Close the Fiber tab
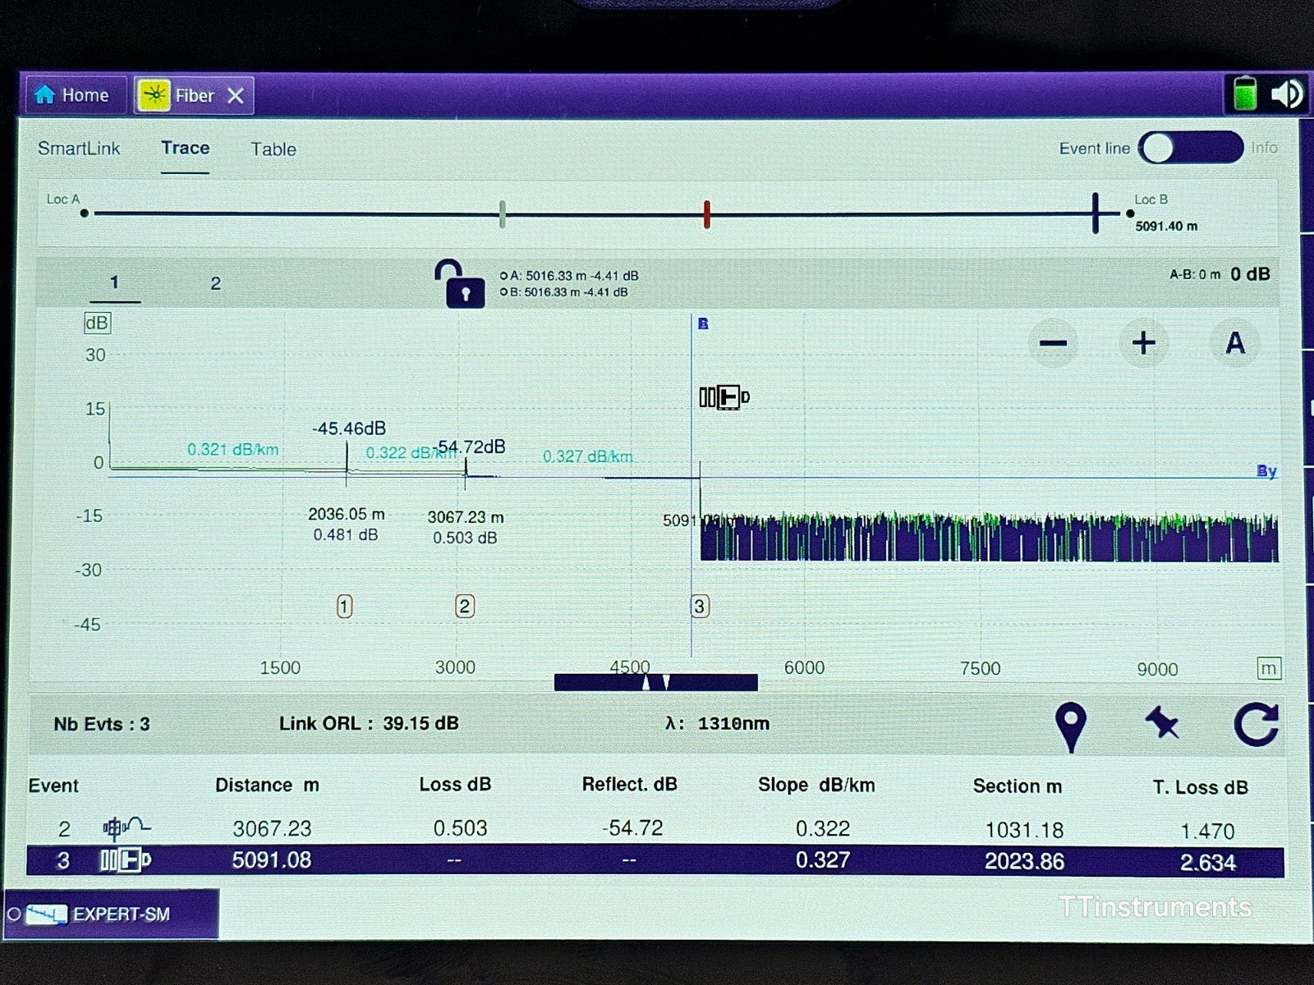Screen dimensions: 1314x985 [236, 96]
